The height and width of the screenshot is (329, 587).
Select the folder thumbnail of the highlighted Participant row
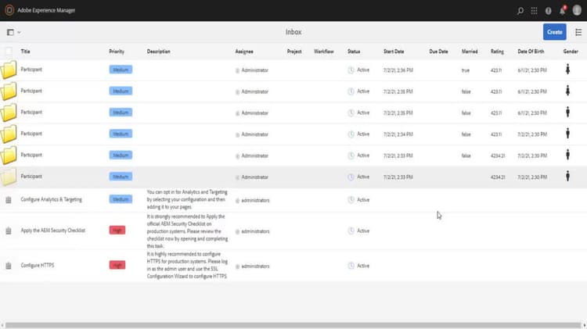pos(9,177)
